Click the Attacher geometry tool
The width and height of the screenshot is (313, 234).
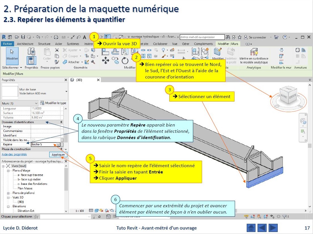tap(71, 62)
